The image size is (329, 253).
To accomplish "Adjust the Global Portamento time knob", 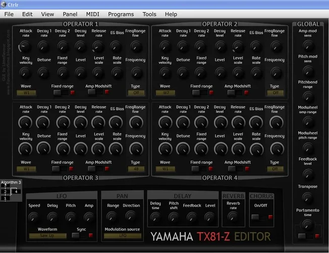I will [x=307, y=223].
